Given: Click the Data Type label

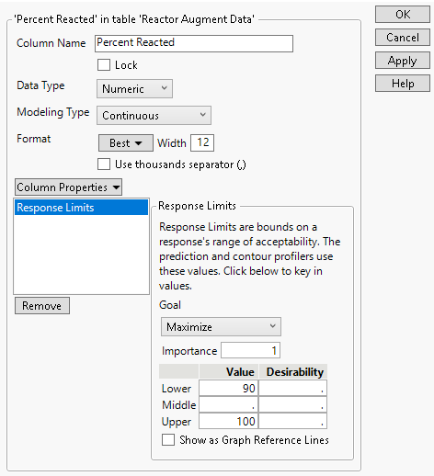Looking at the screenshot, I should click(40, 85).
